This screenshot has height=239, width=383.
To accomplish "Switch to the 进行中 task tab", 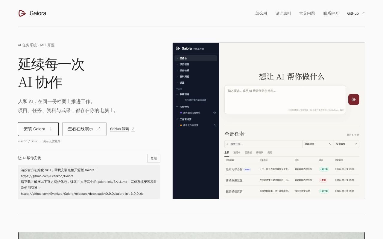I will click(237, 153).
